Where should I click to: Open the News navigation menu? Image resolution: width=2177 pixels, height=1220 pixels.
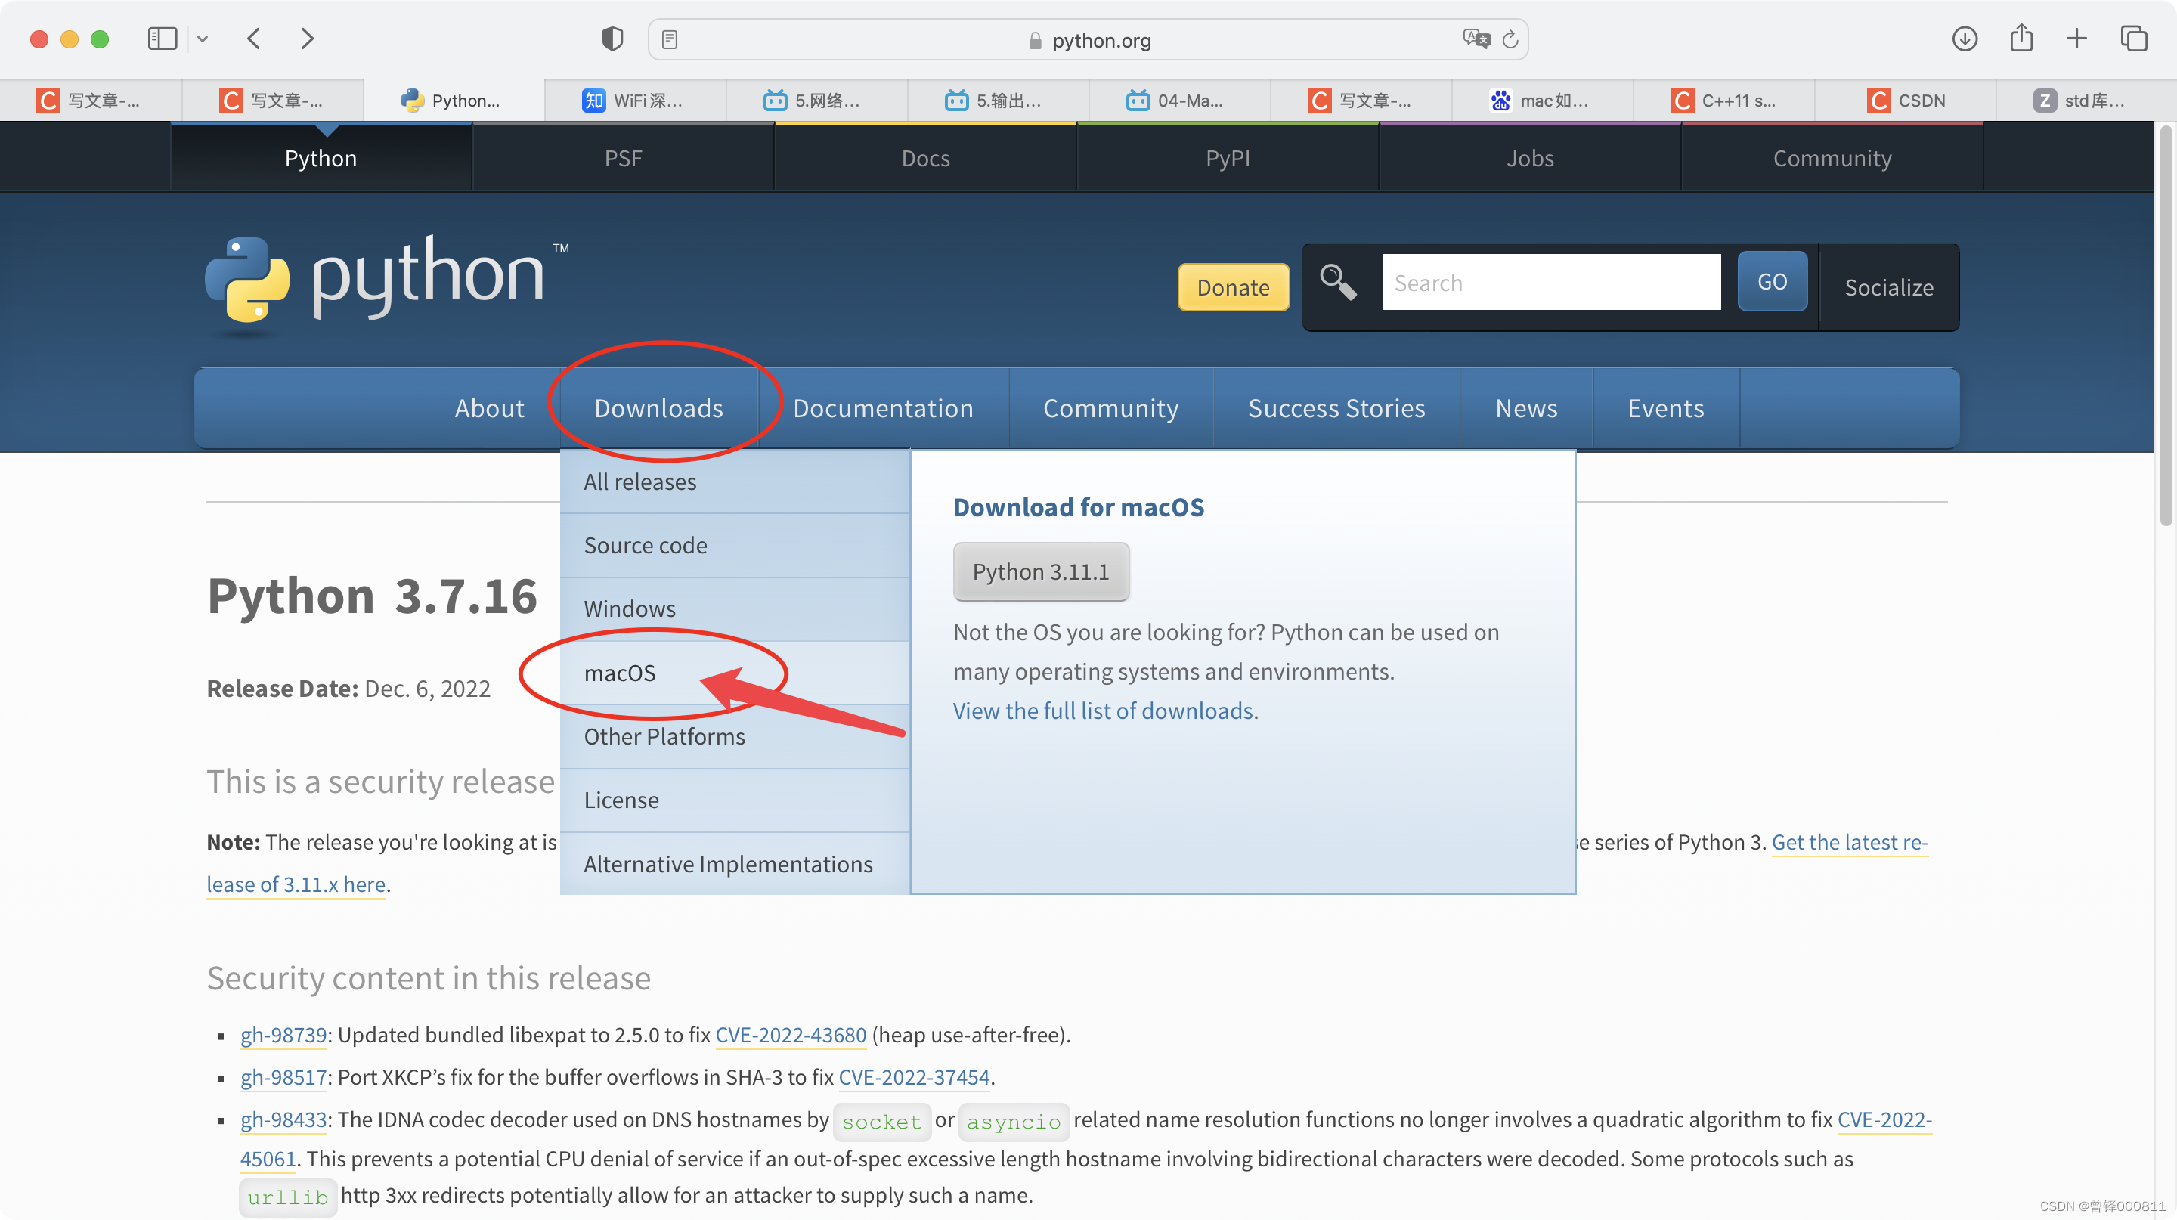1526,408
